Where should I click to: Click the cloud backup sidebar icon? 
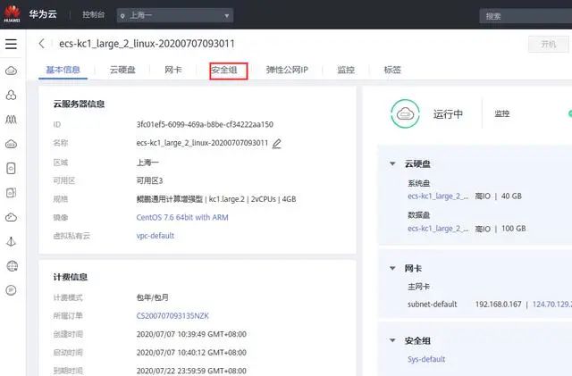click(11, 217)
